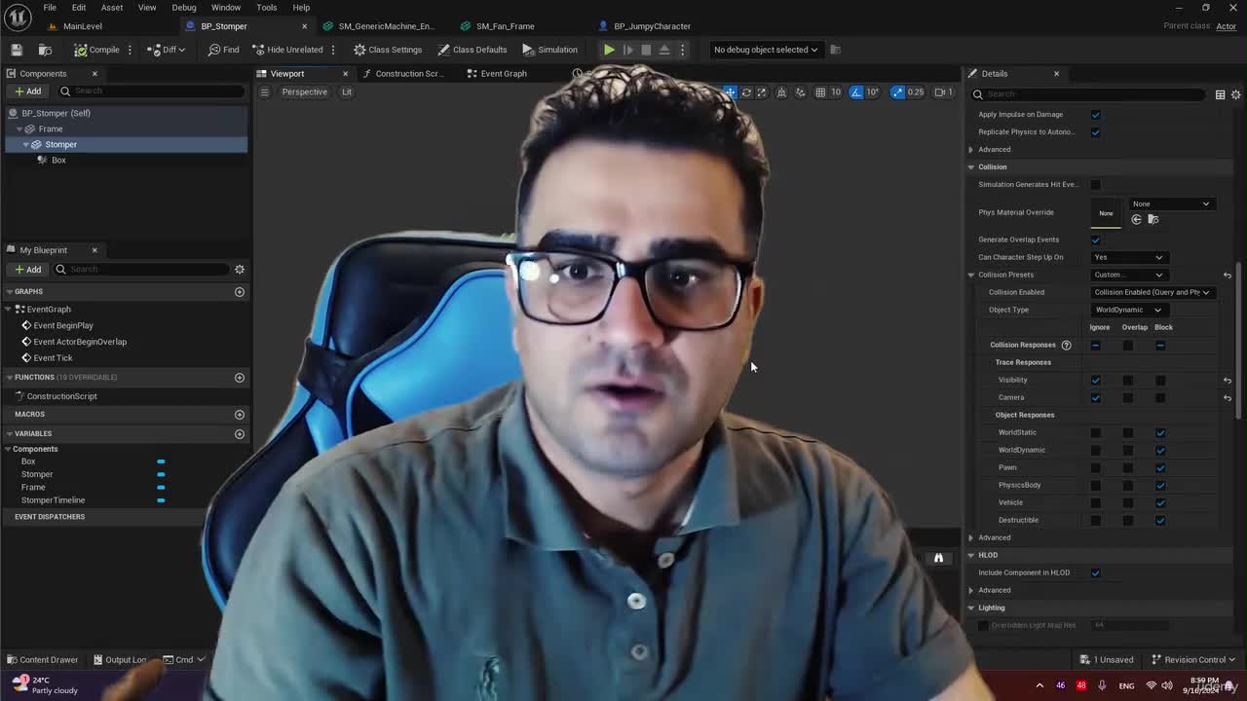Image resolution: width=1247 pixels, height=701 pixels.
Task: Click Find in the blueprint toolbar
Action: [x=223, y=50]
